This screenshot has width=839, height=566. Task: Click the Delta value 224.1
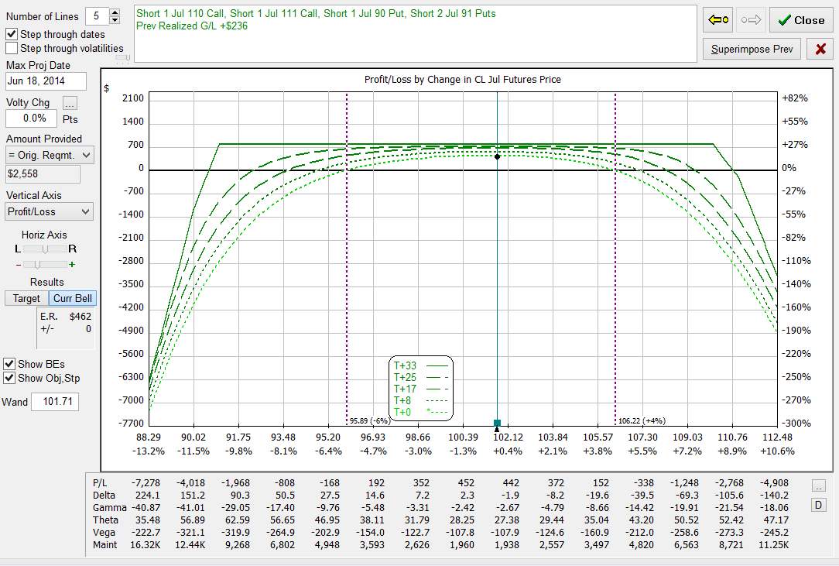point(148,496)
